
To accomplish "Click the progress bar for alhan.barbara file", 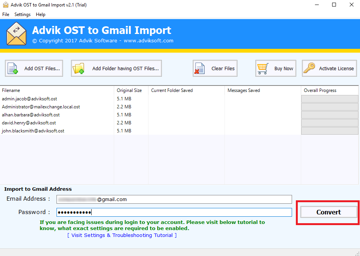I will point(330,115).
